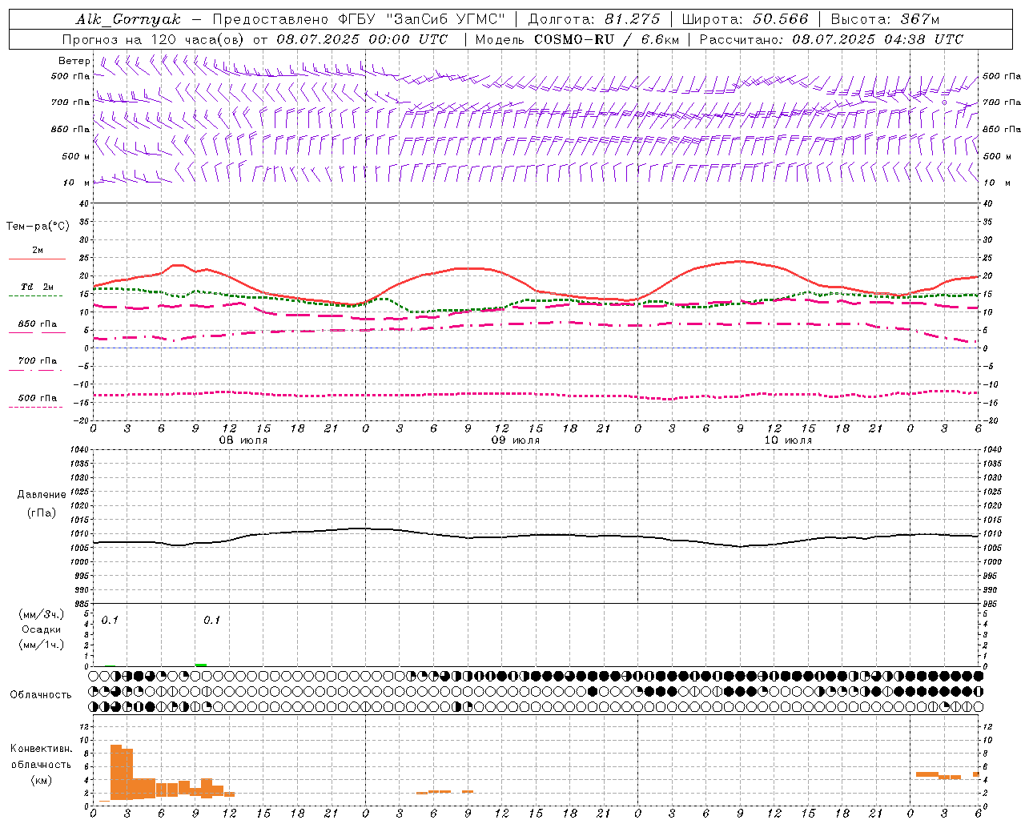Click the (мм/3ч.) precipitation unit label
This screenshot has width=1025, height=820.
point(42,614)
